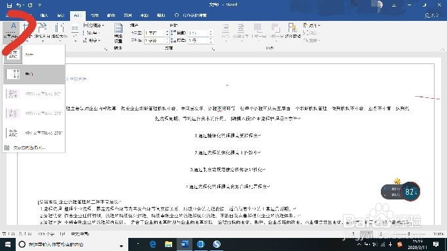
Task: Open the Wrap Text (环绕文字) dropdown
Action: [x=241, y=32]
